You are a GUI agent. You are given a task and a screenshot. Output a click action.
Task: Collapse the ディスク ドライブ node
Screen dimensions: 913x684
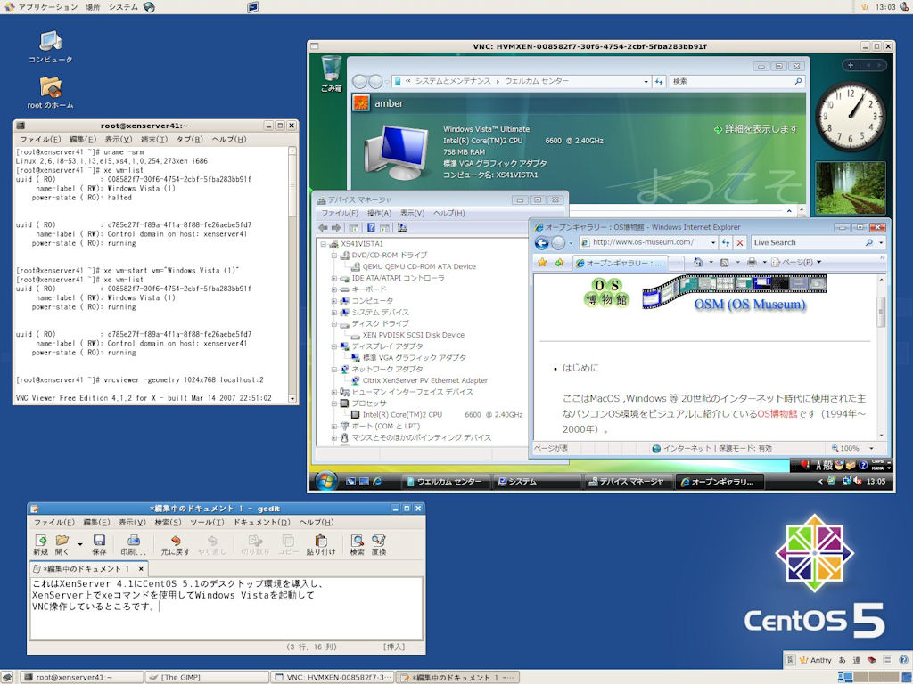(334, 323)
